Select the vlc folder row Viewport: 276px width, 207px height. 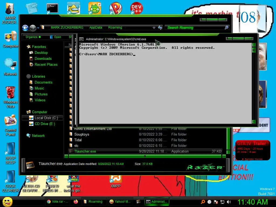tap(145, 146)
